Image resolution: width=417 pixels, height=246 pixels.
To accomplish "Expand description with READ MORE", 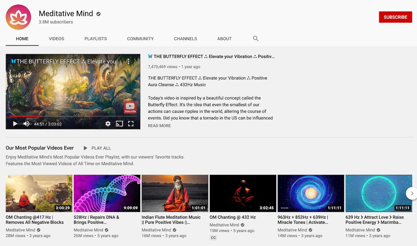I will [160, 126].
